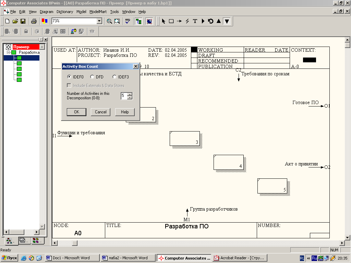
Task: Confirm the dialog with OK
Action: [76, 112]
